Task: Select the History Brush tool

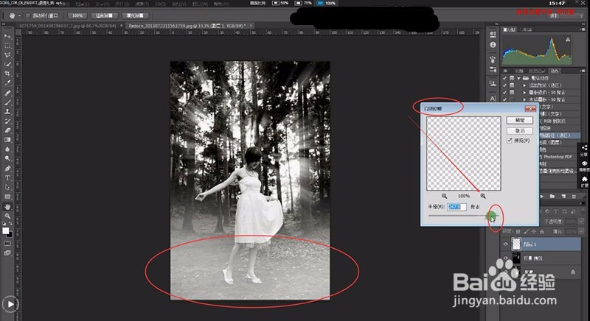Action: click(7, 121)
